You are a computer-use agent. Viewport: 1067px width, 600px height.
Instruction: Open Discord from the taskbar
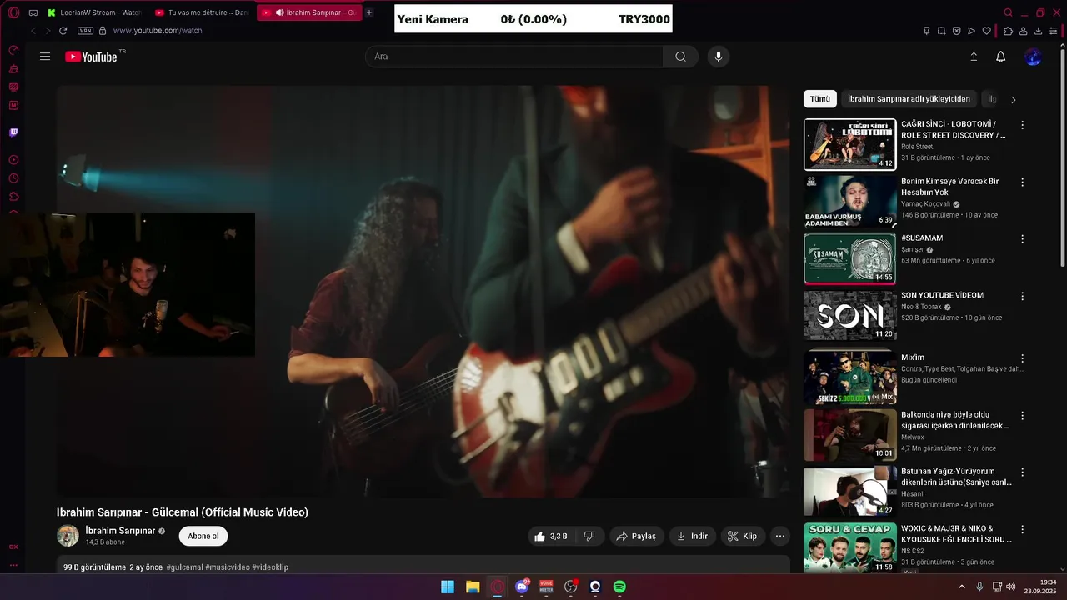(522, 587)
